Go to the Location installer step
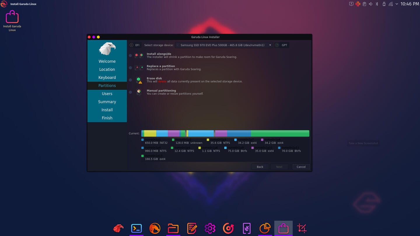The width and height of the screenshot is (420, 236). (107, 69)
